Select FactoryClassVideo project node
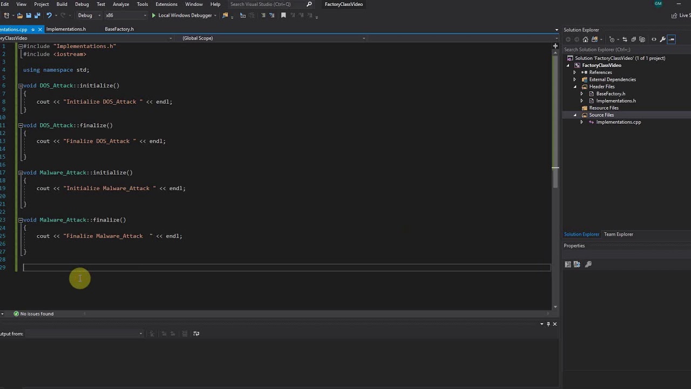 point(601,65)
